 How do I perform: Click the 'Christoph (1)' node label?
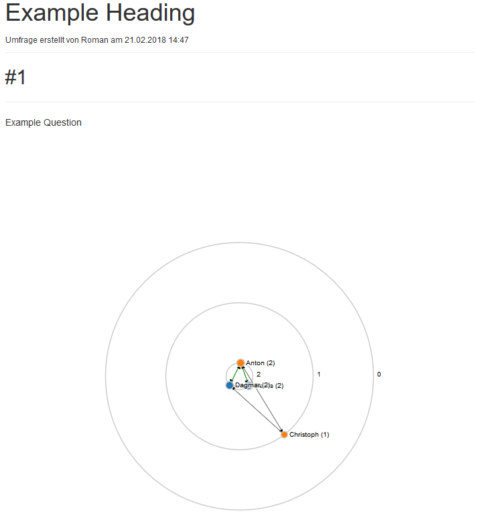tap(310, 435)
